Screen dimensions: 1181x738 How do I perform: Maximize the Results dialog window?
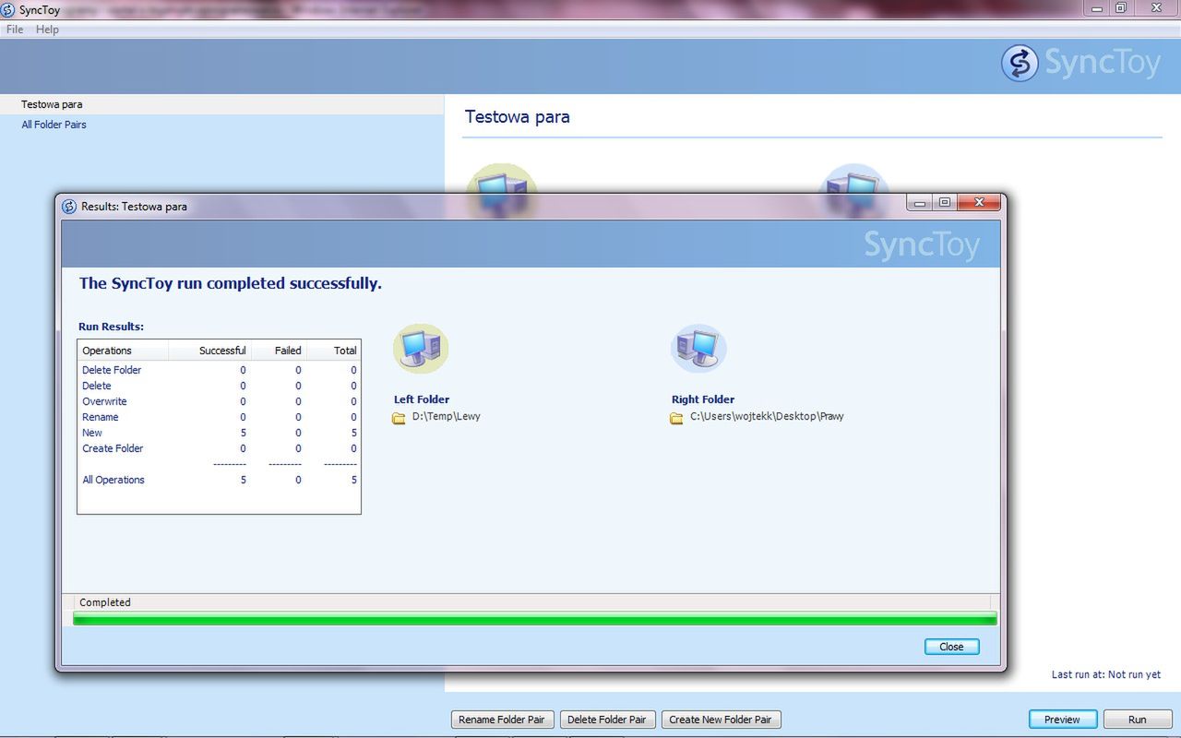tap(945, 202)
